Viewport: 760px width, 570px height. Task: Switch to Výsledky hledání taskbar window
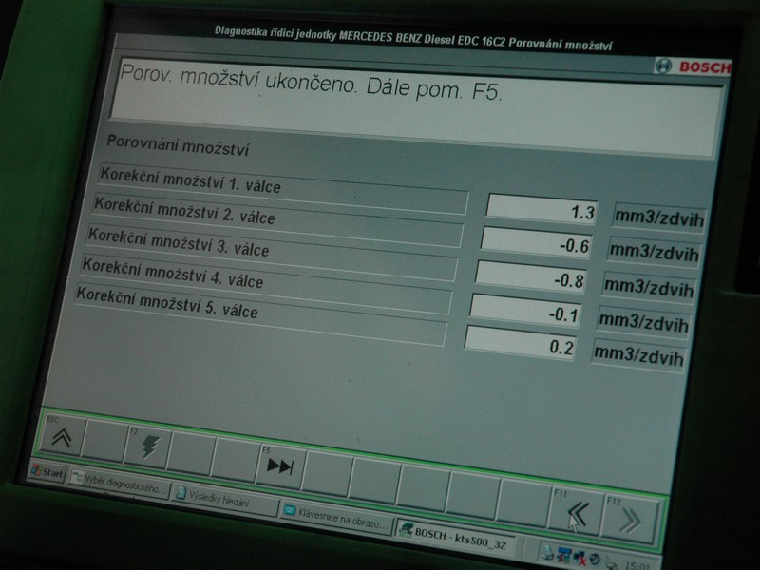226,500
